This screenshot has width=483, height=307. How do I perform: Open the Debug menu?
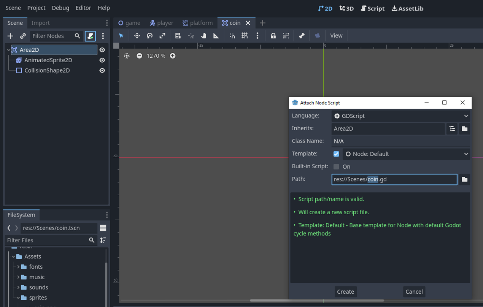pyautogui.click(x=60, y=8)
